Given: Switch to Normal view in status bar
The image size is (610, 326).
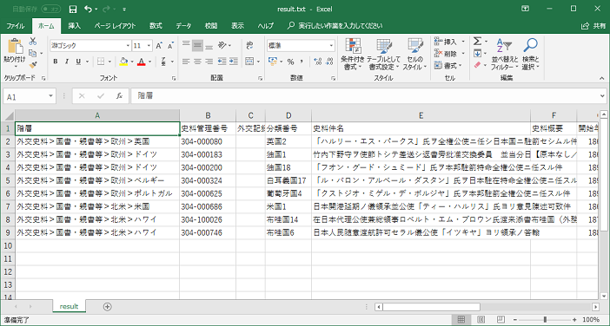Looking at the screenshot, I should [461, 320].
